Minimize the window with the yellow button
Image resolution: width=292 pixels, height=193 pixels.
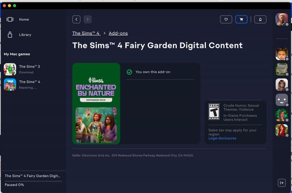[x=10, y=6]
